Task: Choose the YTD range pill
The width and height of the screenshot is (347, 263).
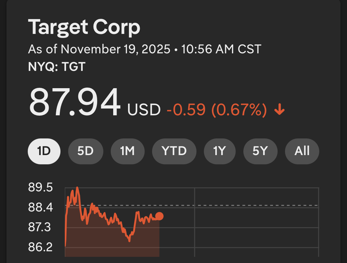Action: 174,151
